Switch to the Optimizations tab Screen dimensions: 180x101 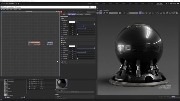pyautogui.click(x=80, y=14)
